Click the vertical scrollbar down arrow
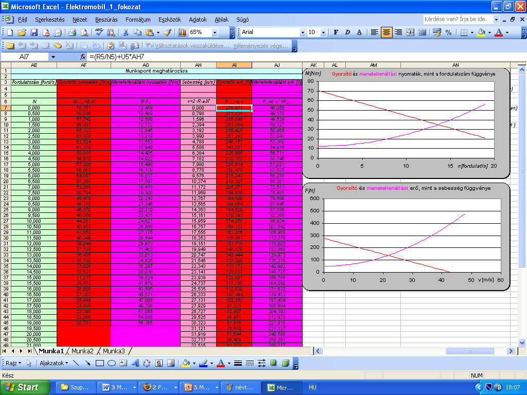527x395 pixels. (x=522, y=343)
